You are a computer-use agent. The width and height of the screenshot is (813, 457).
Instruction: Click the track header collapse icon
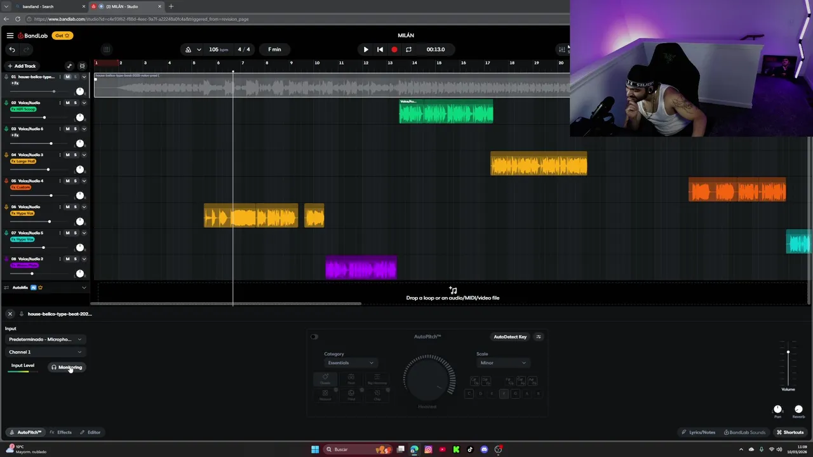coord(82,66)
